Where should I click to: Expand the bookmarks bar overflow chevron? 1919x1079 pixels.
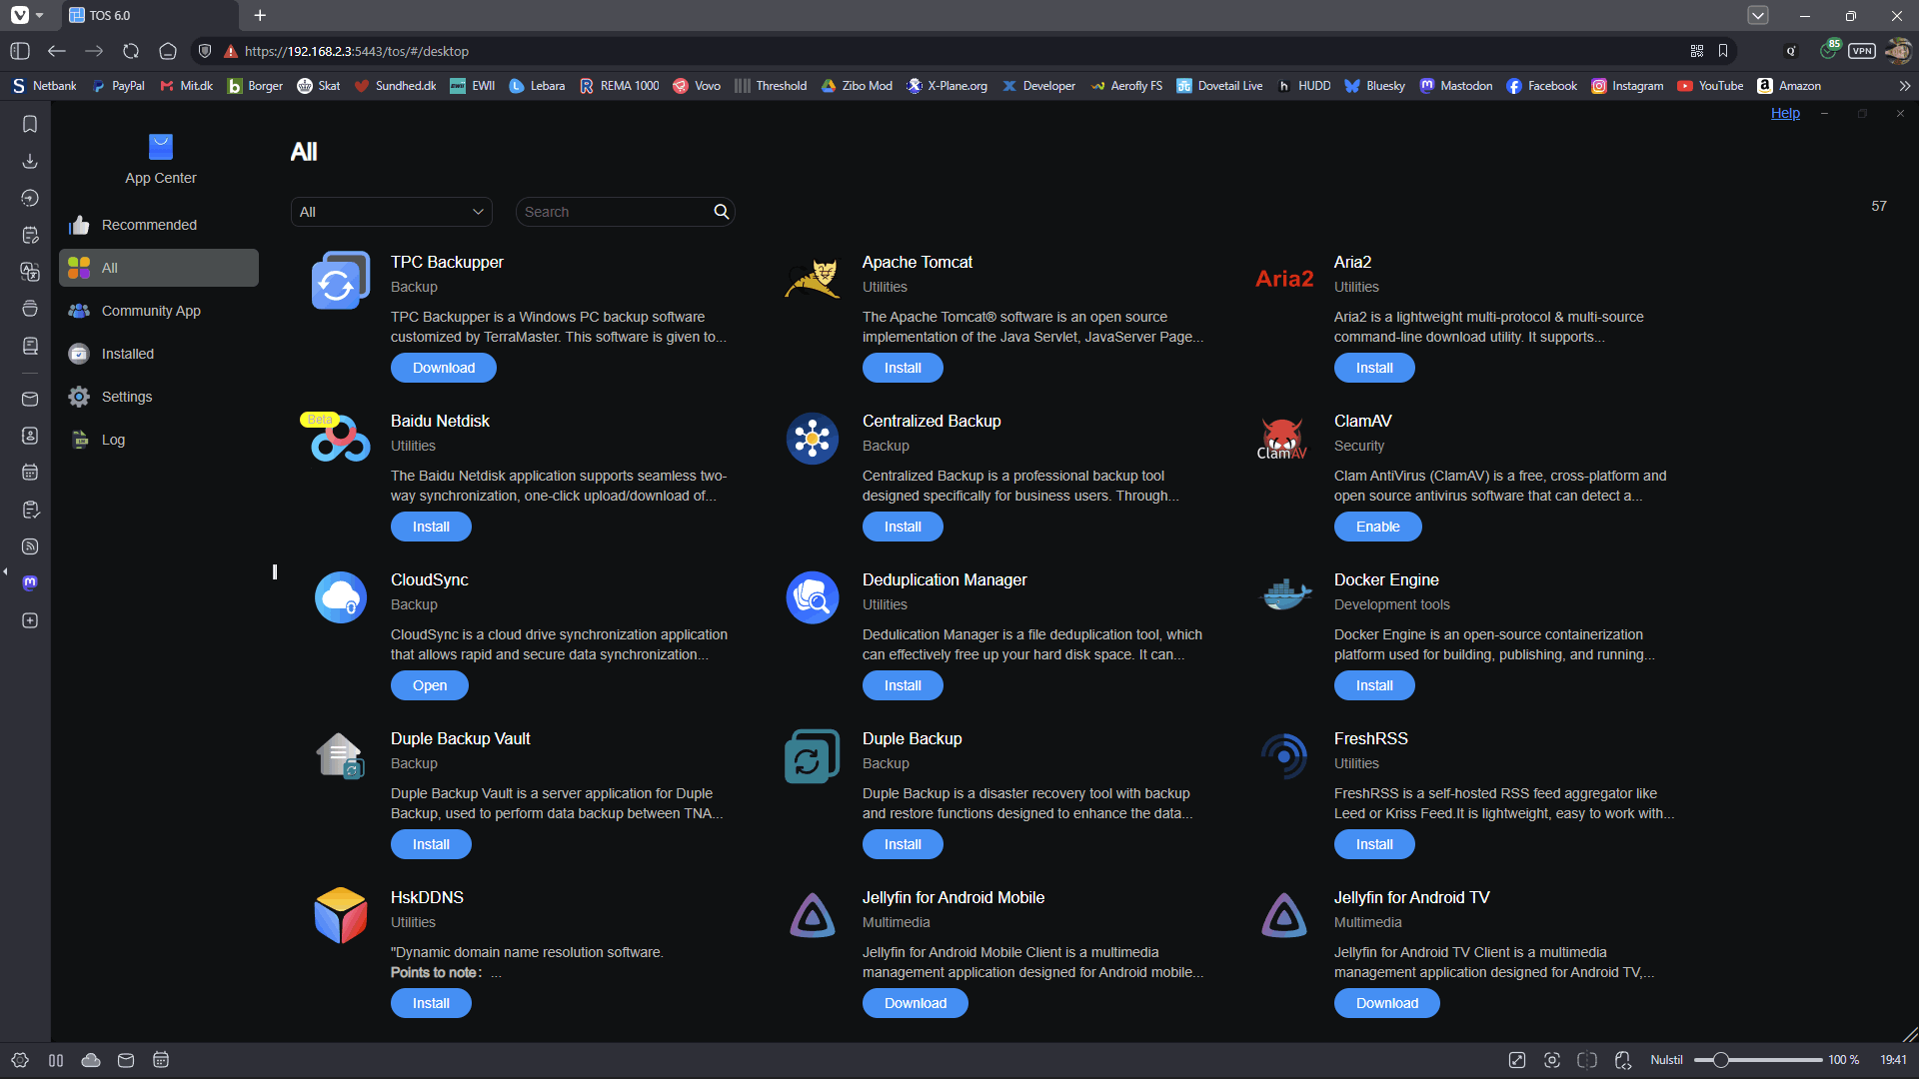point(1905,86)
